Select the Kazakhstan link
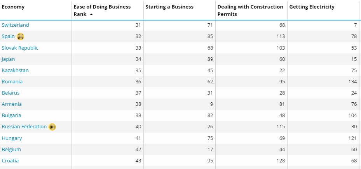361x169 pixels. point(15,70)
